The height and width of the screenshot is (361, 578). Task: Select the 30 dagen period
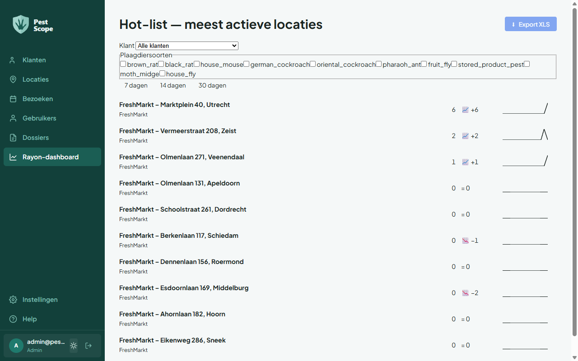point(212,85)
